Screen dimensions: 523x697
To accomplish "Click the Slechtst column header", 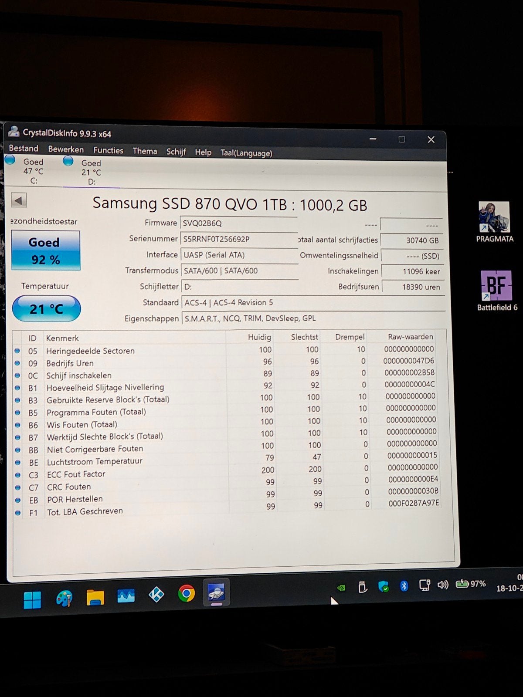I will [305, 337].
